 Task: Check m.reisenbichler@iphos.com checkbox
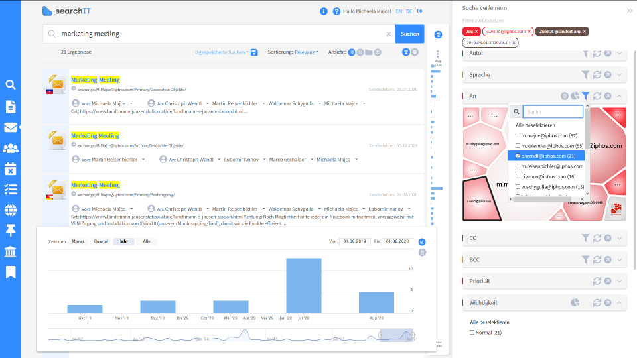(518, 166)
